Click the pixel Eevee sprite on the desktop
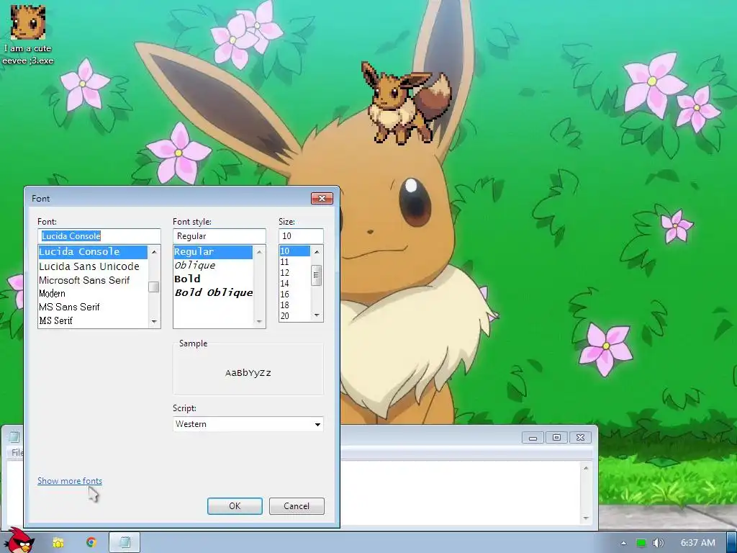737x553 pixels. point(406,102)
